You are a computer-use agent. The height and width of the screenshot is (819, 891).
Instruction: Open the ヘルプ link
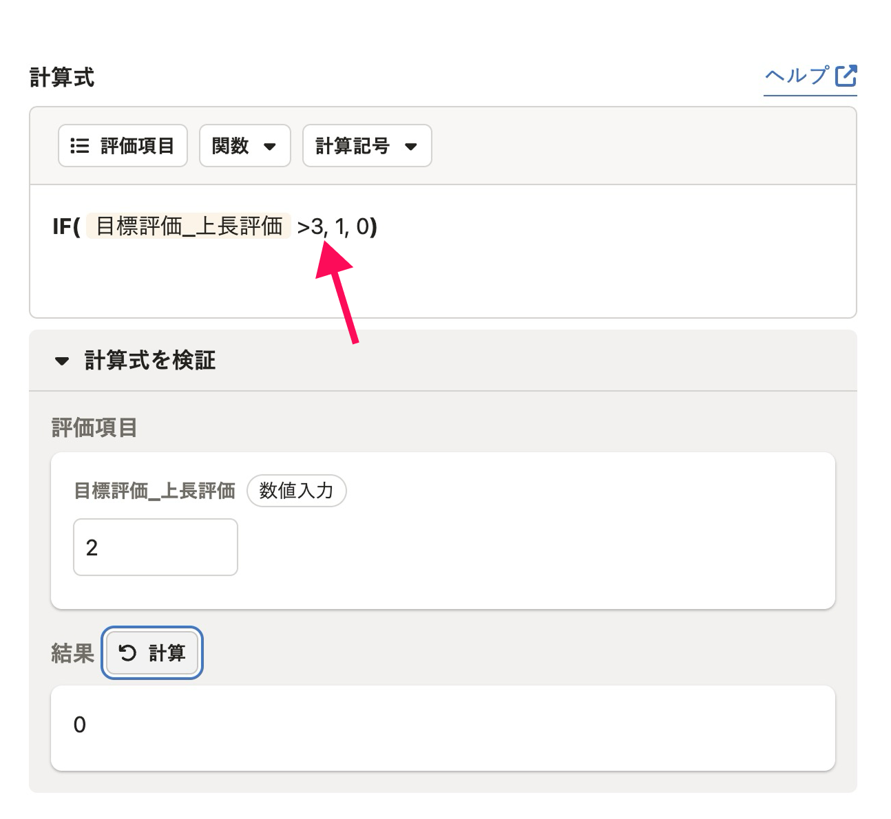810,76
